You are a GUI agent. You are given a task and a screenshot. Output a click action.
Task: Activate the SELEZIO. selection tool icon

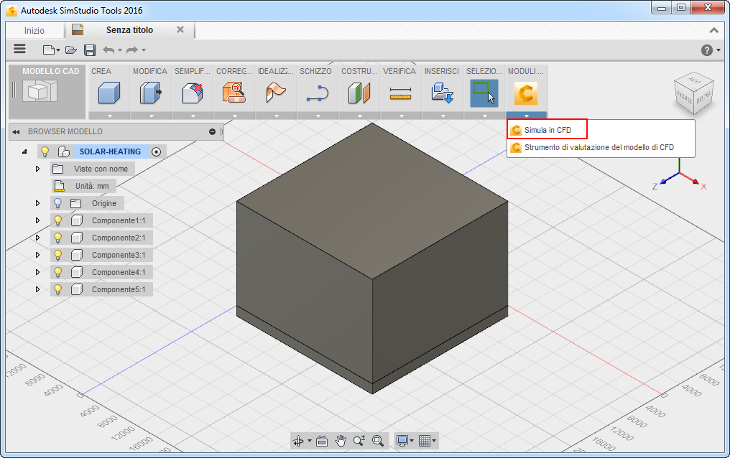(x=484, y=93)
